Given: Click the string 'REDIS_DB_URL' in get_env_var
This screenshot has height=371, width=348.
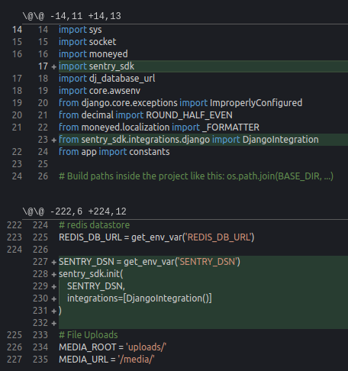Looking at the screenshot, I should point(218,237).
